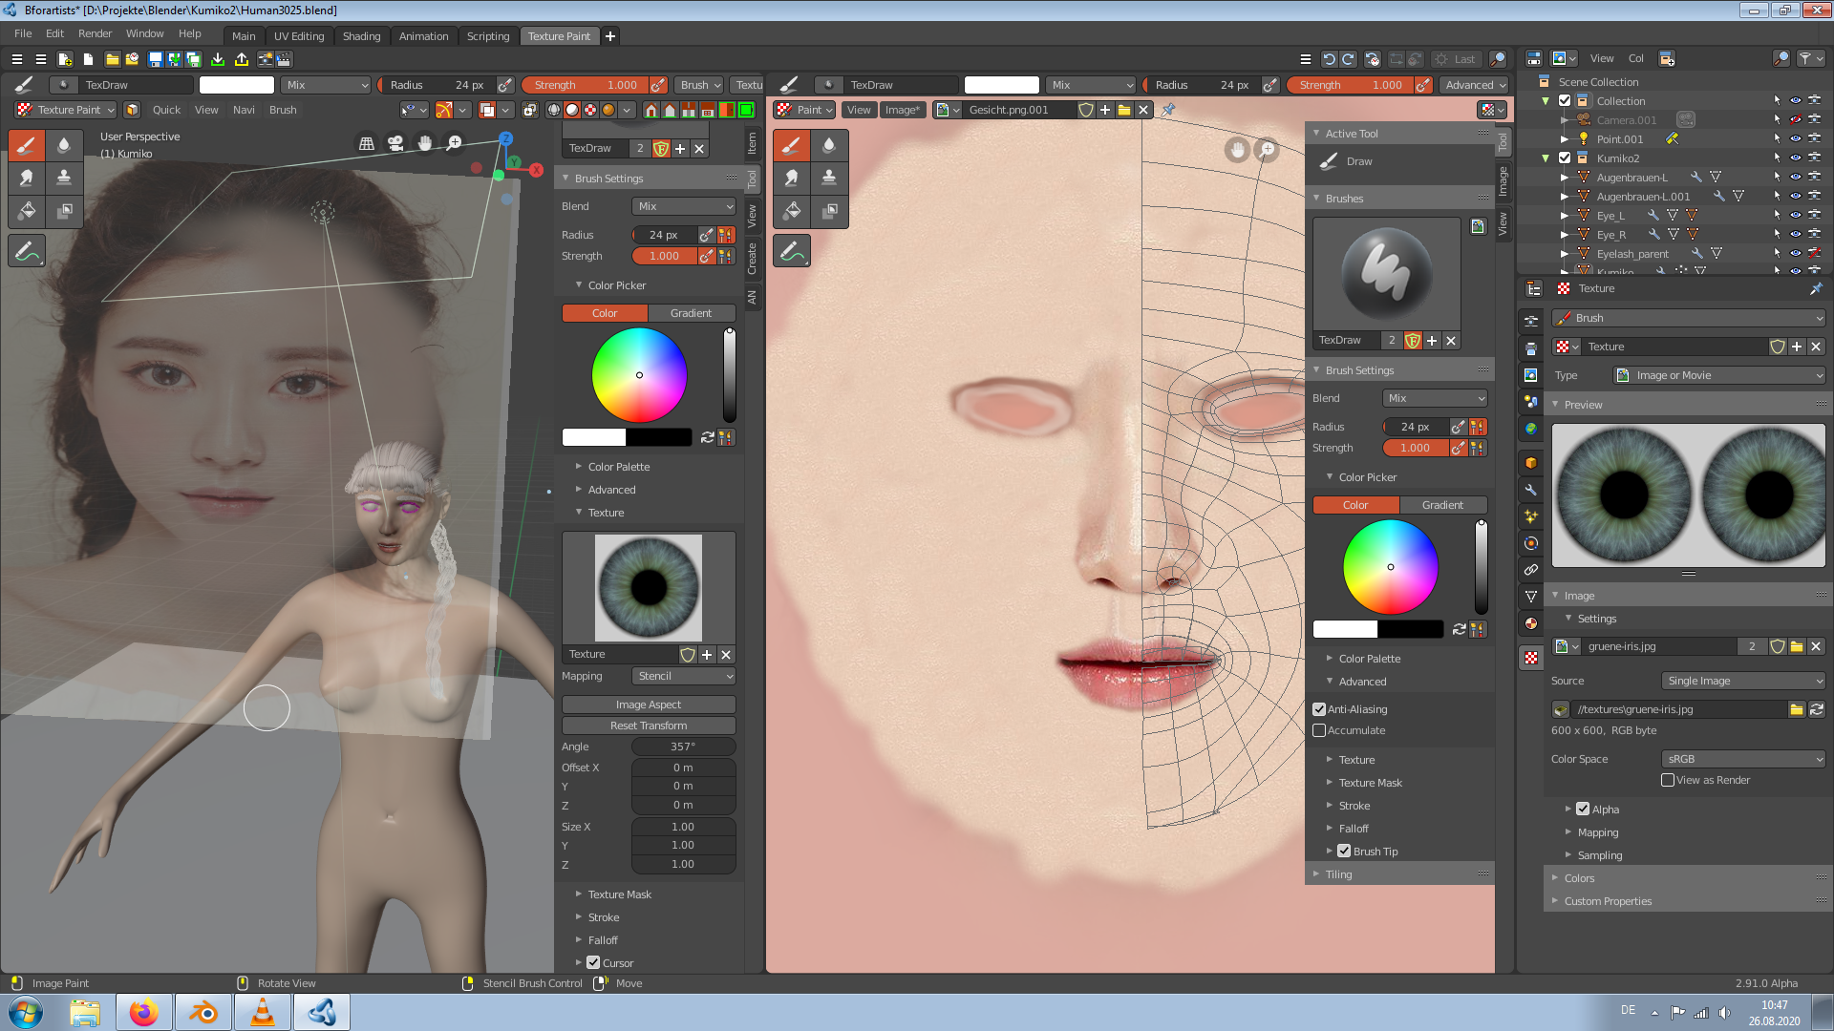Open the Render menu

point(95,33)
